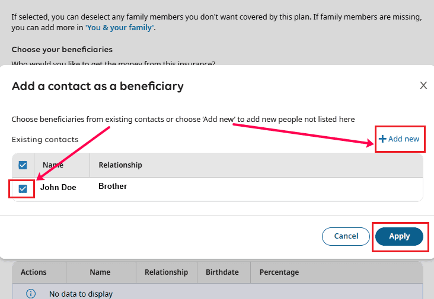
Task: Close the Add a contact dialog with the X icon
Action: [423, 85]
